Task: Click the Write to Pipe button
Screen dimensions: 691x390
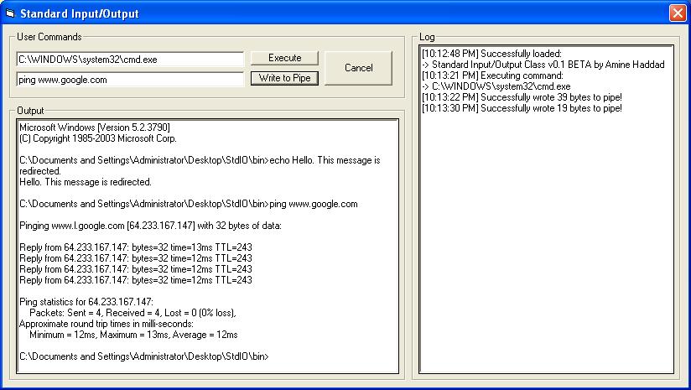Action: pos(284,79)
